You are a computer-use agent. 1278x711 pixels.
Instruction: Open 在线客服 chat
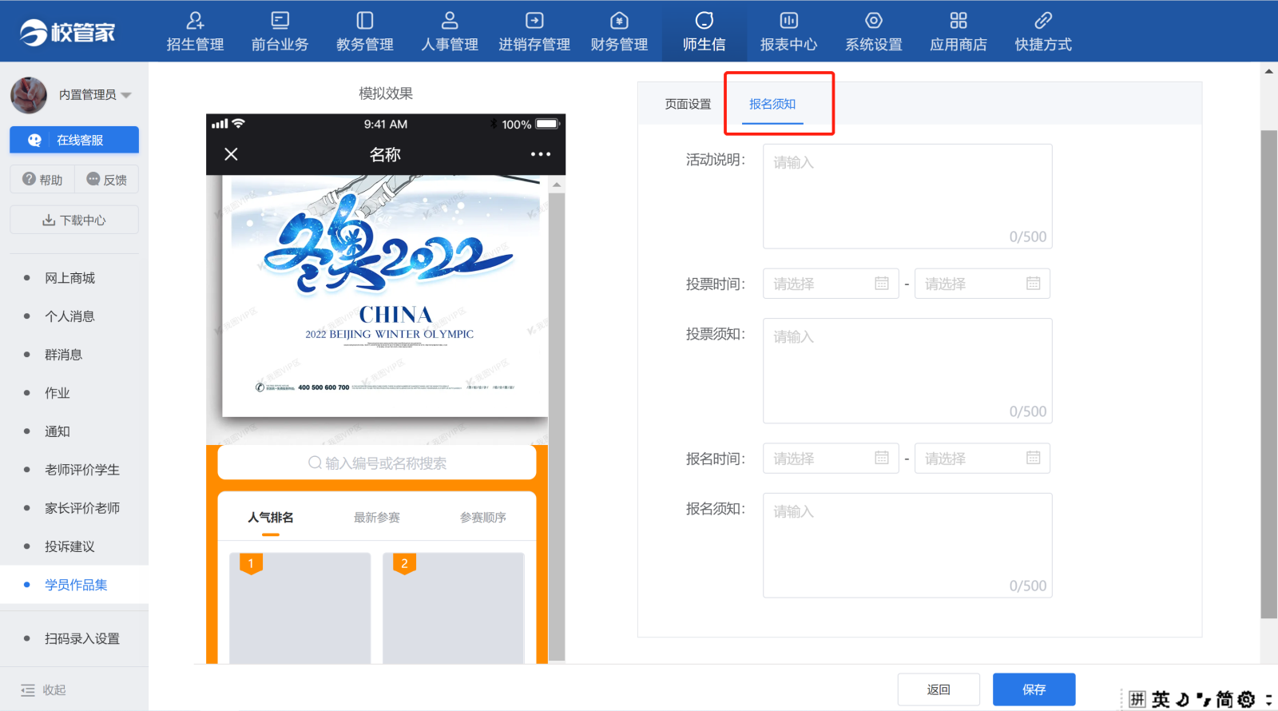(x=74, y=140)
